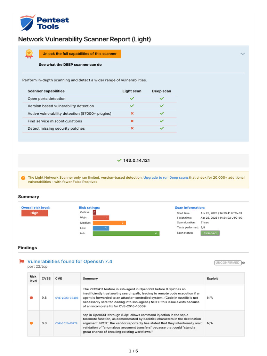Click green checkmark beside IP 143.0.14.121

coord(119,160)
